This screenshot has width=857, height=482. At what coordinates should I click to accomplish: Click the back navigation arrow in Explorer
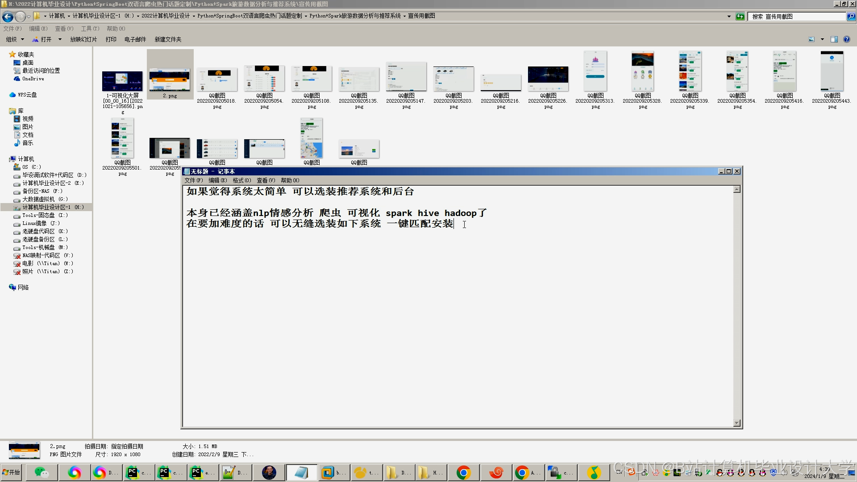click(8, 17)
